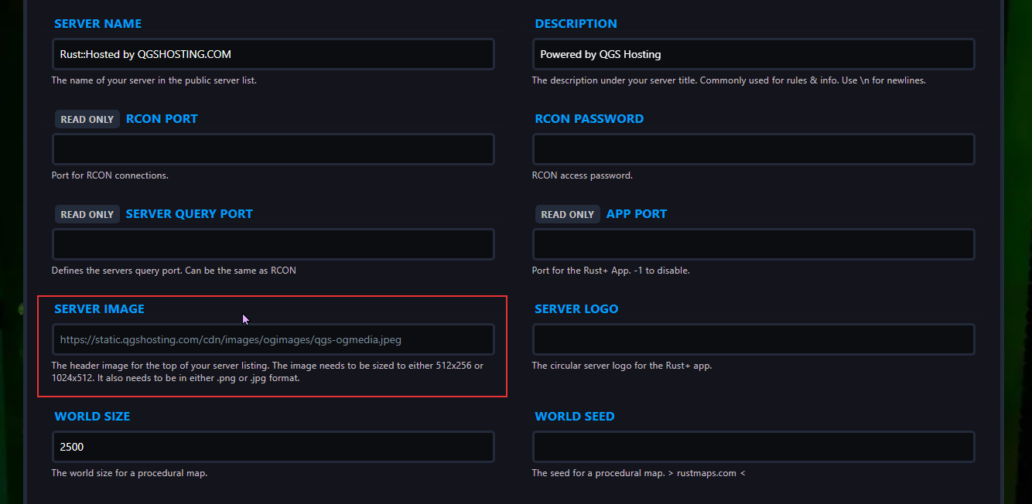This screenshot has width=1032, height=504.
Task: Click the WORLD SEED heading label
Action: tap(574, 417)
